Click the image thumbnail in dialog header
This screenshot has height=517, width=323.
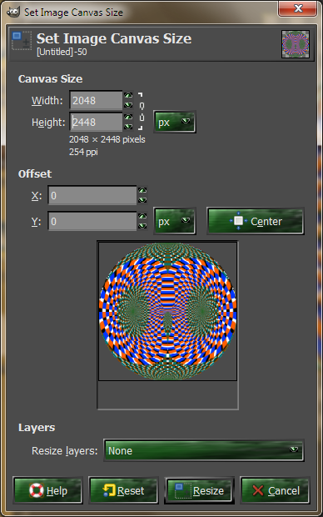[x=296, y=44]
